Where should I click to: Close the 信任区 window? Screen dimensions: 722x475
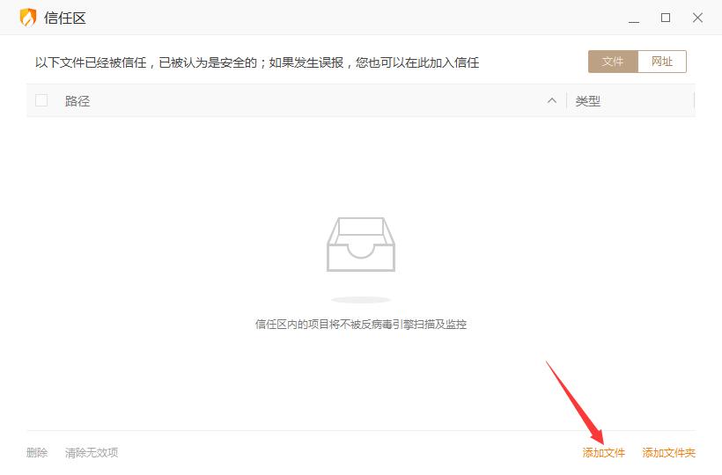pos(697,18)
